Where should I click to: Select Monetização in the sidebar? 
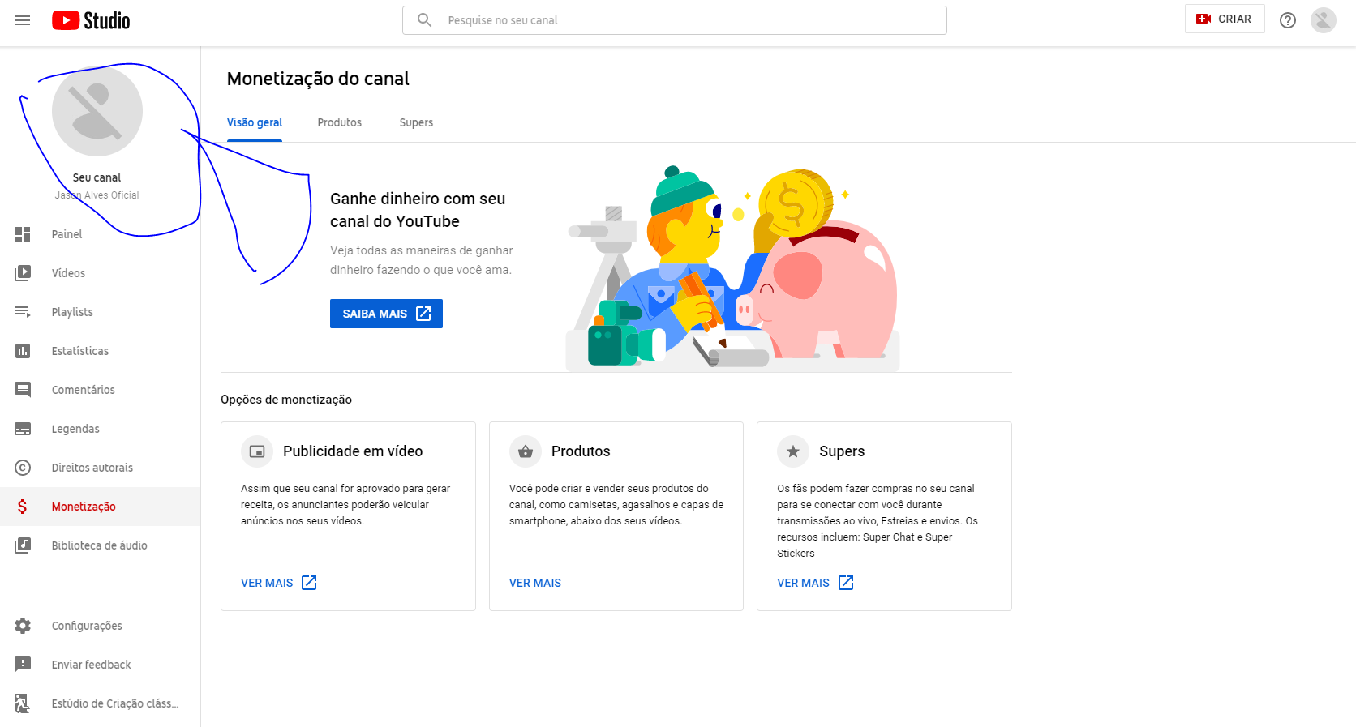(101, 507)
